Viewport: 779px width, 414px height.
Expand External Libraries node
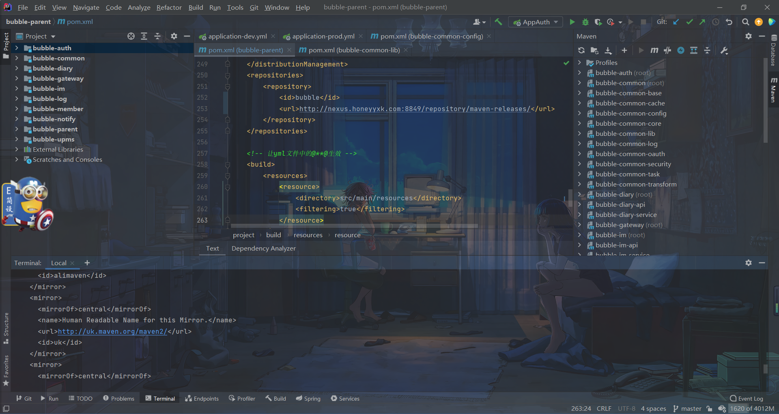coord(17,149)
